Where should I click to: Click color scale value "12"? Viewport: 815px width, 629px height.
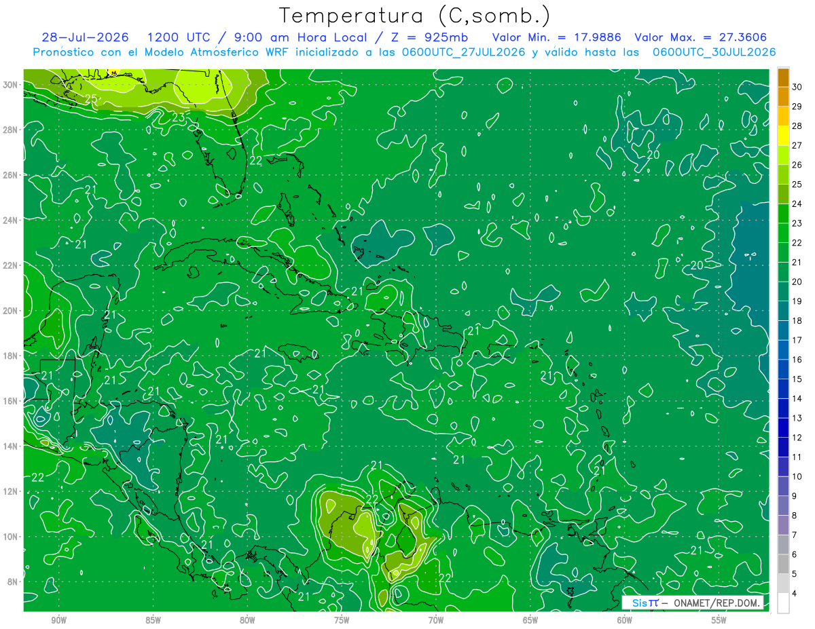[797, 438]
